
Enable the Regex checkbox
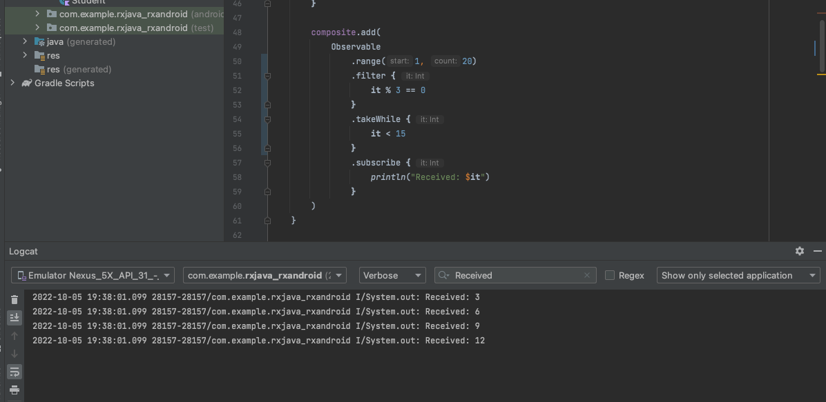(x=610, y=275)
